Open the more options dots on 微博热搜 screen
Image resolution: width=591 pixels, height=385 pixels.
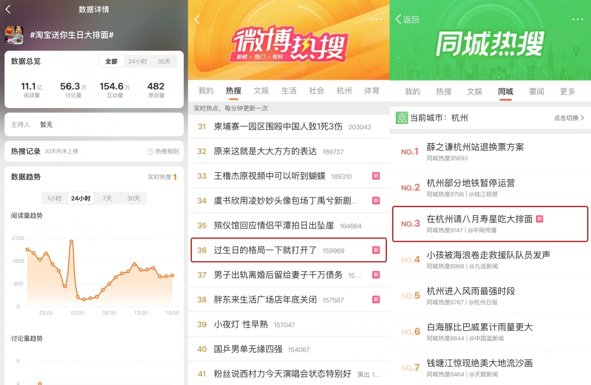376,19
